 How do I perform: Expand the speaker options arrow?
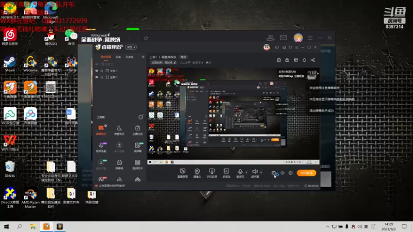click(261, 172)
